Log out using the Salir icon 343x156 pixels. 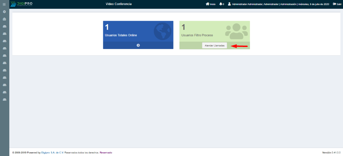pyautogui.click(x=334, y=4)
